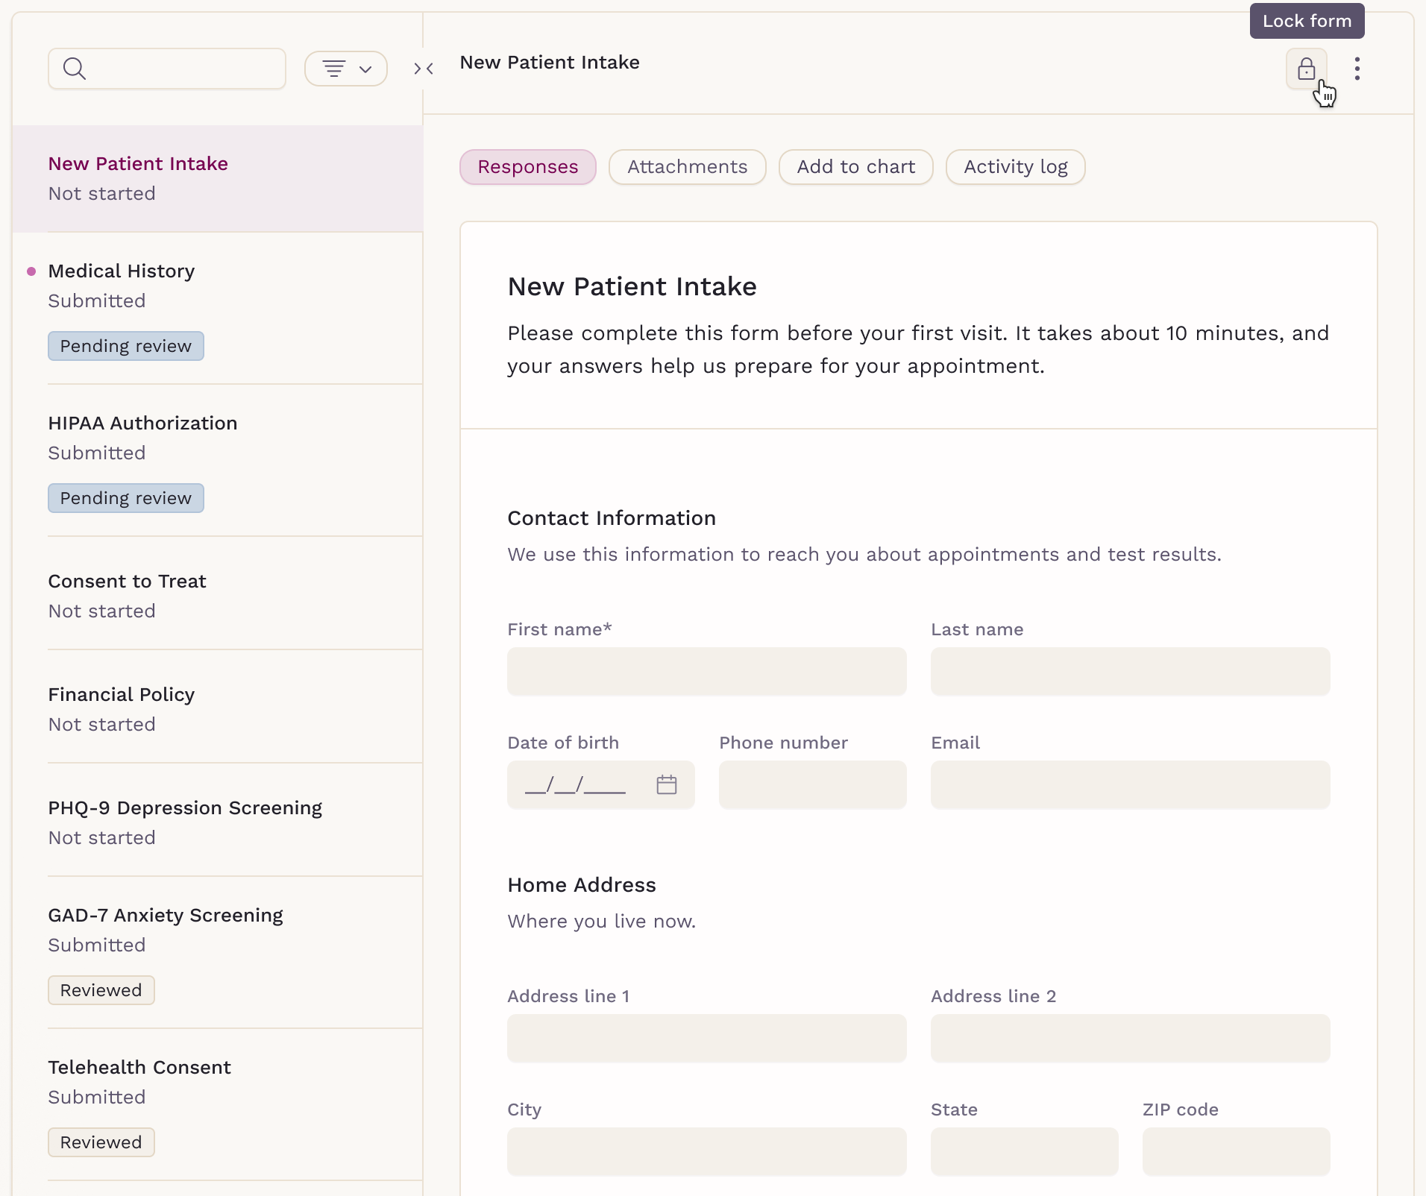View the Activity log tab
Viewport: 1426px width, 1196px height.
1015,167
